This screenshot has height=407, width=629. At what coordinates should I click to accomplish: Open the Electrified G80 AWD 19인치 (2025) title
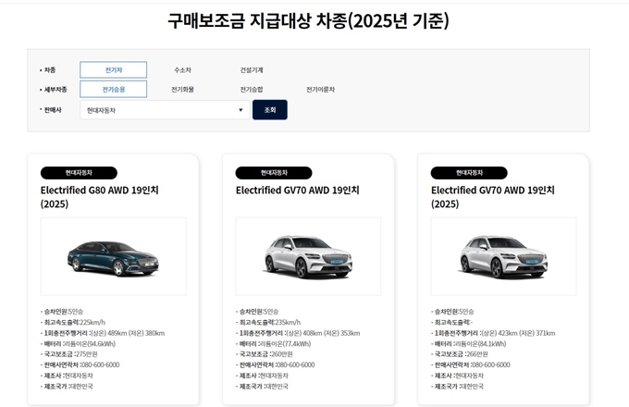tap(100, 197)
